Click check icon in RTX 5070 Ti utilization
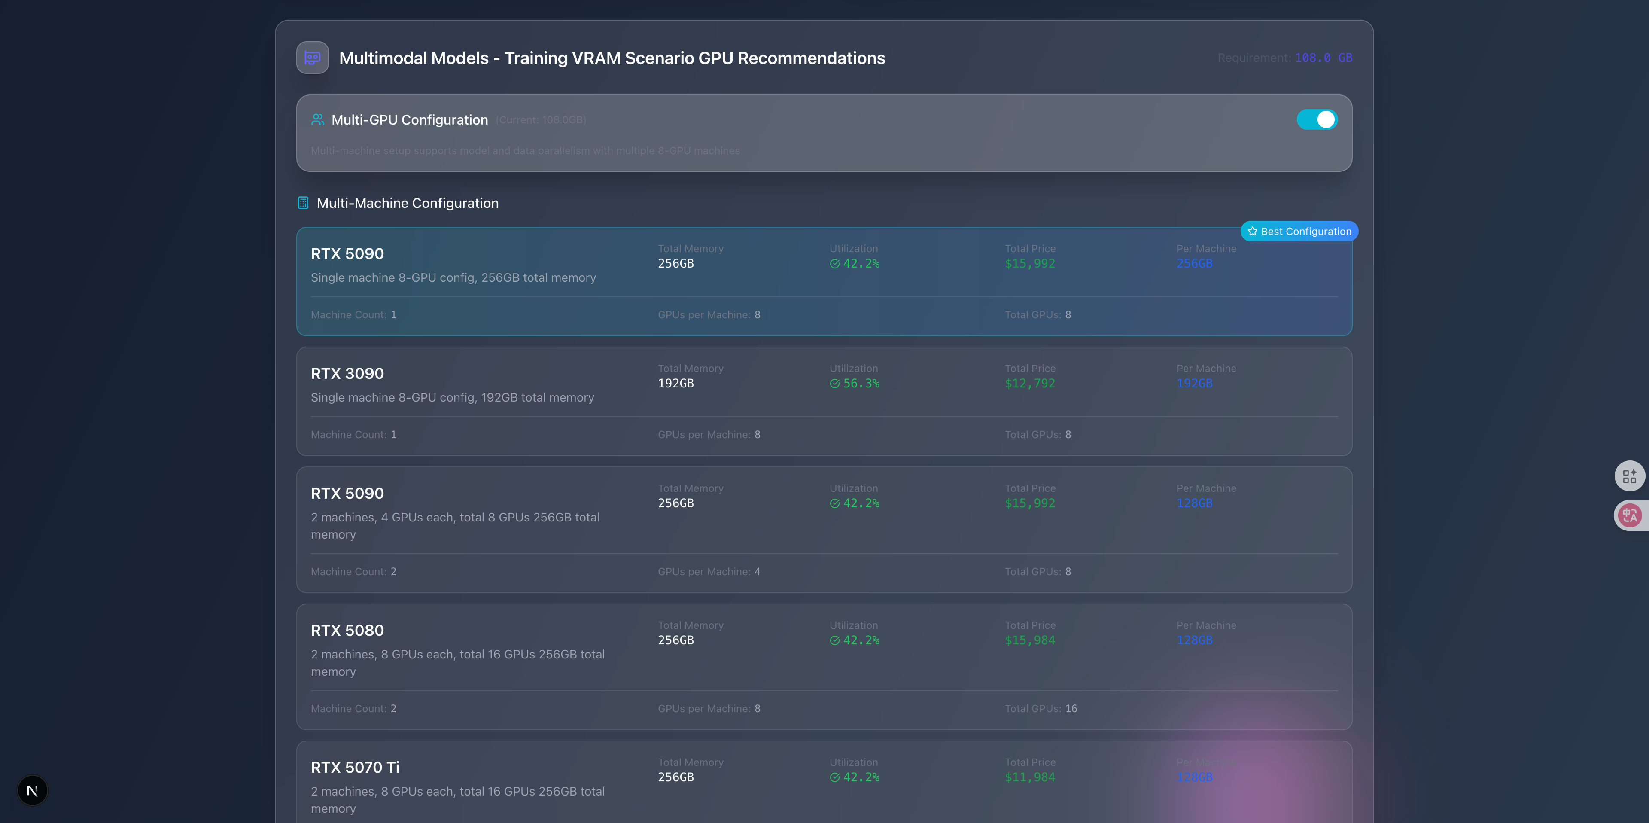The image size is (1649, 823). click(x=835, y=777)
